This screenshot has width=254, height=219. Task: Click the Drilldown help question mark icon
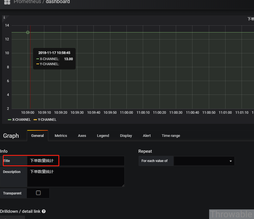pyautogui.click(x=44, y=211)
